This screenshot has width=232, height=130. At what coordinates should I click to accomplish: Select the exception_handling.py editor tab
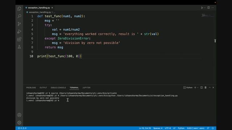(x=39, y=8)
